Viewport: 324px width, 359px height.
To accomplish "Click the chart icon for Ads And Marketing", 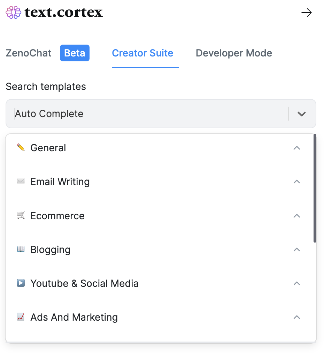I will coord(21,317).
